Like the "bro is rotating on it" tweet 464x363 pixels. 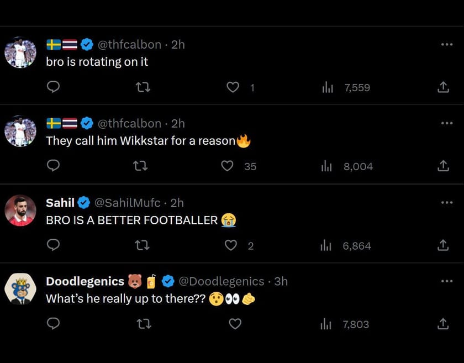[x=233, y=87]
